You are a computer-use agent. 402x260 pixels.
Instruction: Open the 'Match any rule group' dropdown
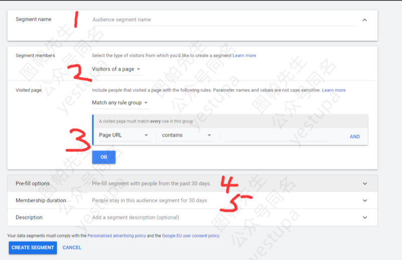click(x=120, y=103)
